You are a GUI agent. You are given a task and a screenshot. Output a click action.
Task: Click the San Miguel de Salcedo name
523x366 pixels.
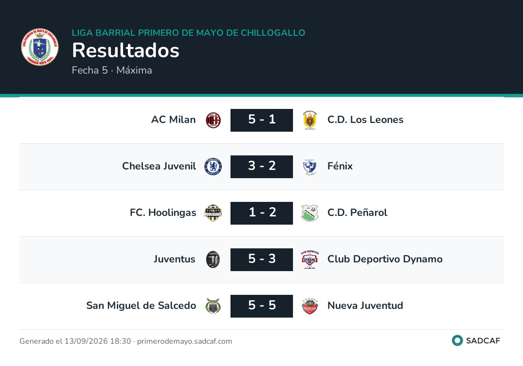(x=141, y=305)
